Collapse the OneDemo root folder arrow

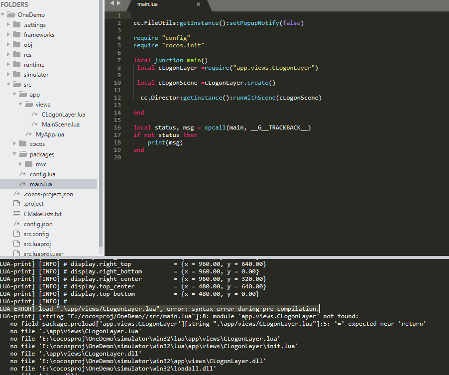[x=2, y=14]
